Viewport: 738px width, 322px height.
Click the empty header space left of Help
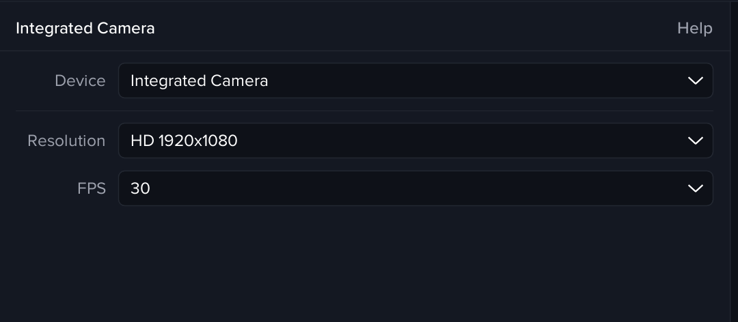[x=410, y=28]
